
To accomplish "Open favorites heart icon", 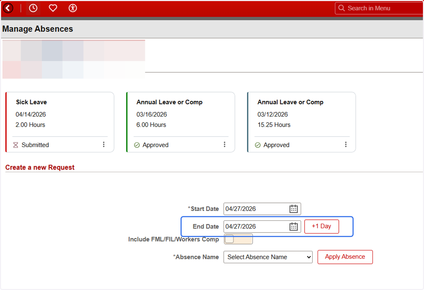I will coord(53,8).
